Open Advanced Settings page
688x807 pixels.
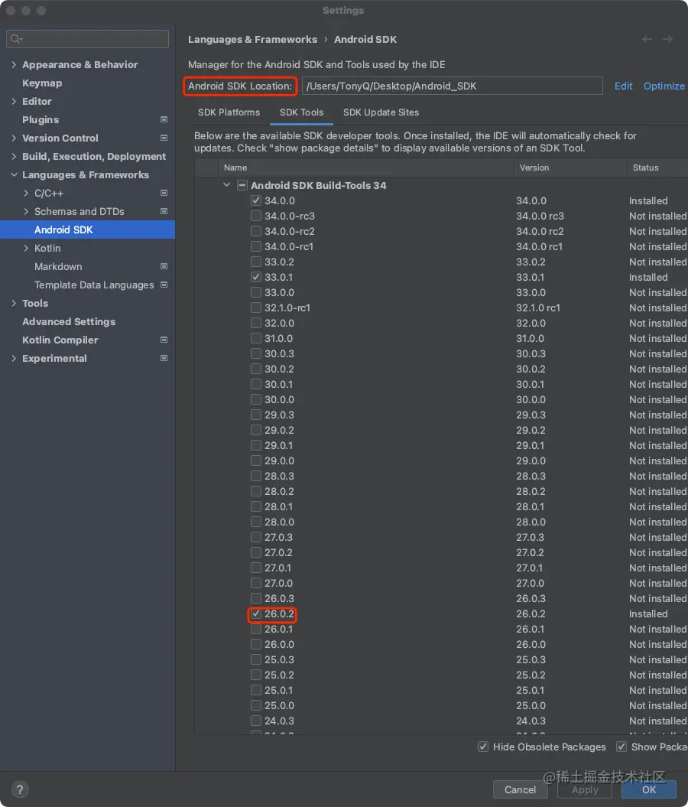(x=69, y=322)
